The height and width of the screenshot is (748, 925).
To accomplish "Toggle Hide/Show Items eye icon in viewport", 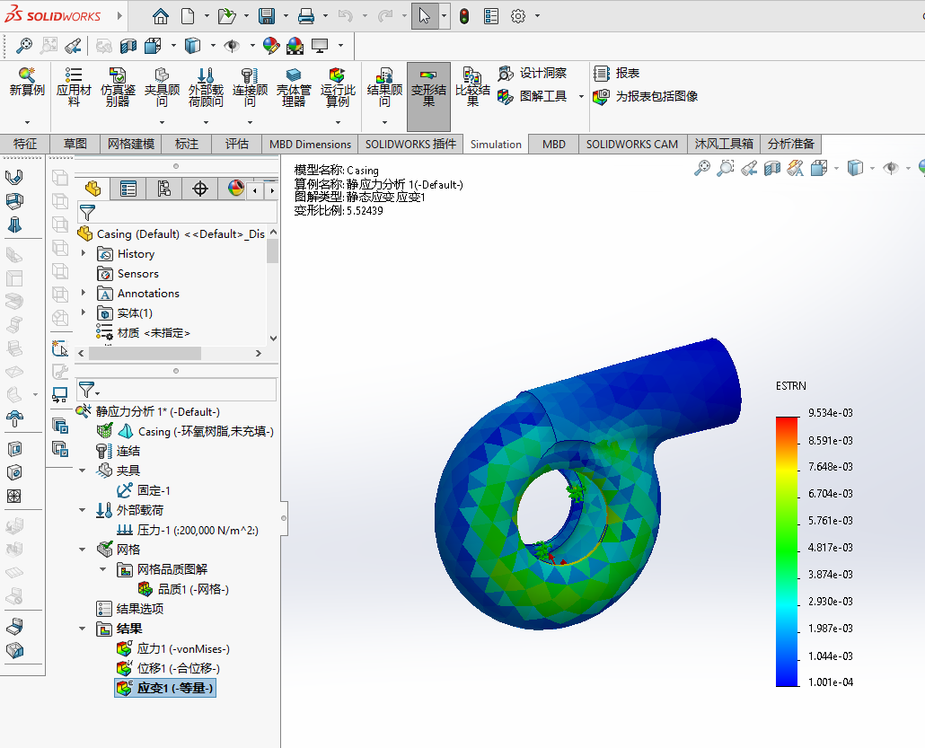I will 890,169.
